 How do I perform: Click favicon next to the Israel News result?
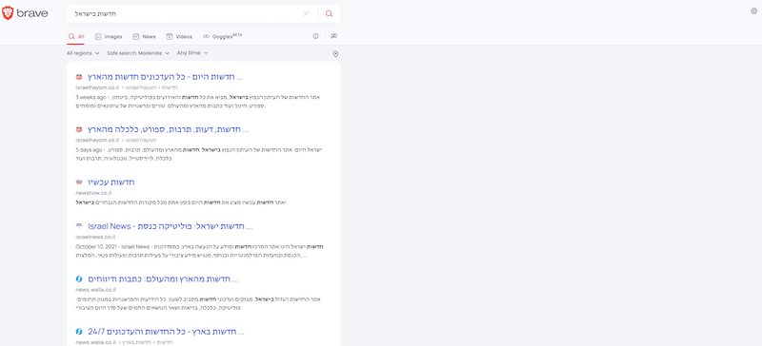pyautogui.click(x=79, y=226)
